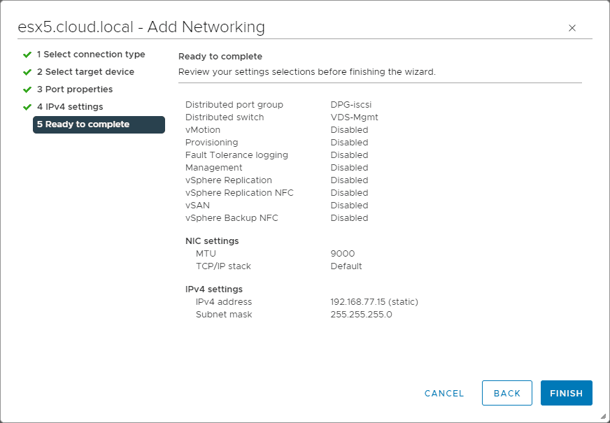Select the highlighted step 5 Ready to complete

98,124
